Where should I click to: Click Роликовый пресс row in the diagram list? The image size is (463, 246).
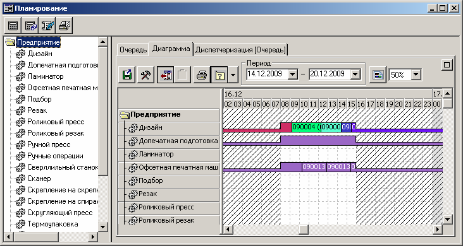point(169,208)
